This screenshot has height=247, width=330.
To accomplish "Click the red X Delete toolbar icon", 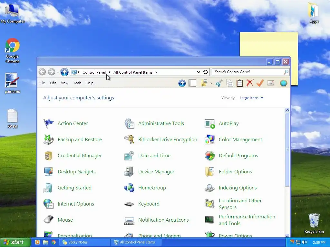I will click(250, 83).
